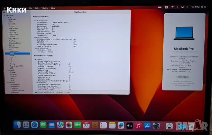Open Music app in dock
This screenshot has width=212, height=135.
(138, 126)
